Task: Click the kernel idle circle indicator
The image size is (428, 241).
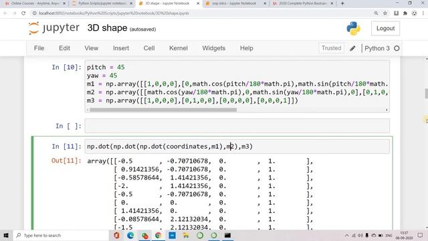Action: [x=397, y=48]
